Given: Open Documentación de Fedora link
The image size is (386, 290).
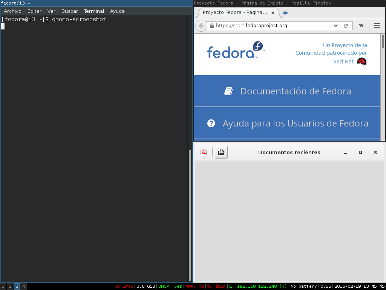Looking at the screenshot, I should pos(296,91).
